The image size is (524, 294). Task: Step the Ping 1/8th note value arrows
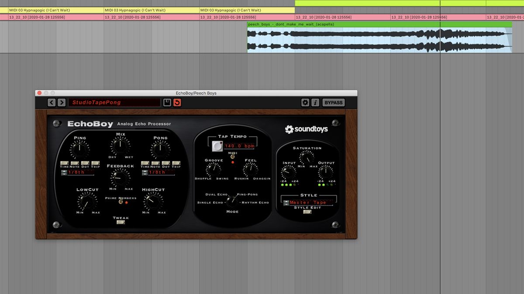pos(64,172)
